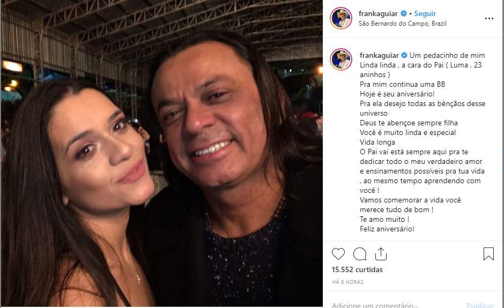Viewport: 504px width, 308px height.
Task: Open comments via speech bubble icon
Action: [360, 253]
